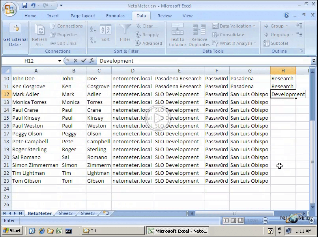Viewport: 318px width, 237px height.
Task: Open the Review tab
Action: 164,16
